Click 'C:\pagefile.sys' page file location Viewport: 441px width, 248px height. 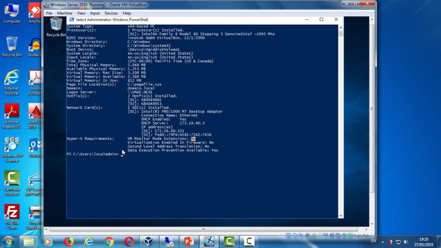[144, 84]
